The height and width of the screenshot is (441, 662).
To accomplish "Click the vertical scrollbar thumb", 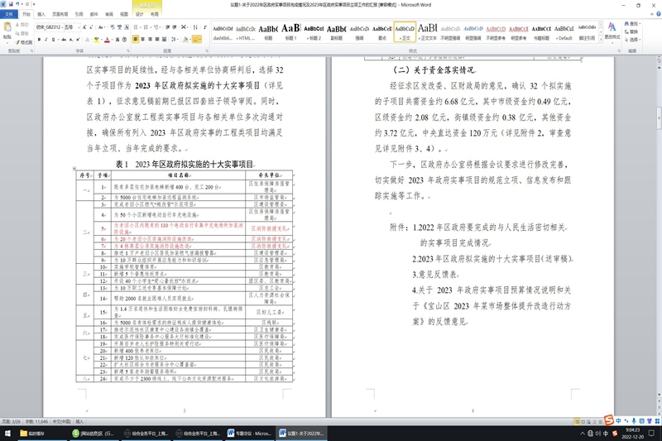I will 659,117.
